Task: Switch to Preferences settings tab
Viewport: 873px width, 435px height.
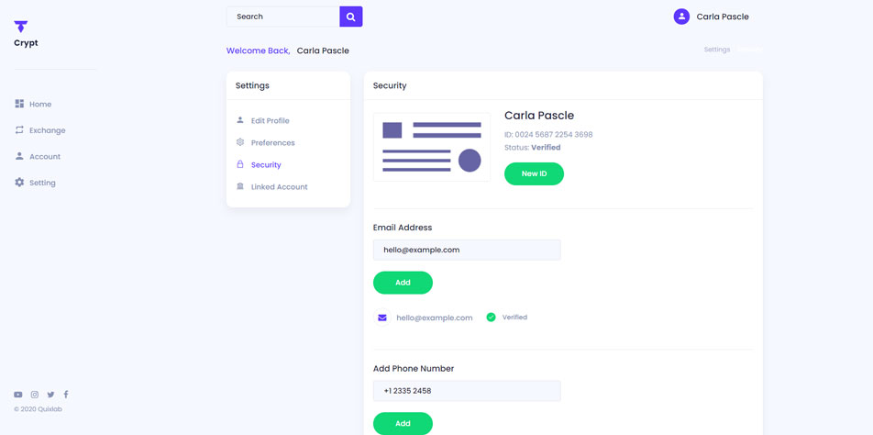Action: (272, 143)
